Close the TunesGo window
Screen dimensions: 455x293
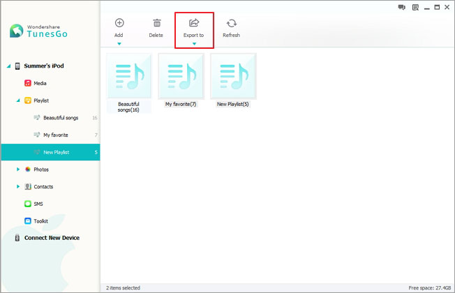pyautogui.click(x=447, y=7)
